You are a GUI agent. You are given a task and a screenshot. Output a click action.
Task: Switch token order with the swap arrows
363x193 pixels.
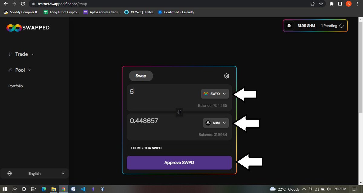(179, 112)
